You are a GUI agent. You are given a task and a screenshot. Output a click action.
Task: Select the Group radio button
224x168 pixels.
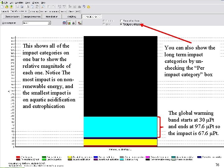pyautogui.click(x=104, y=24)
